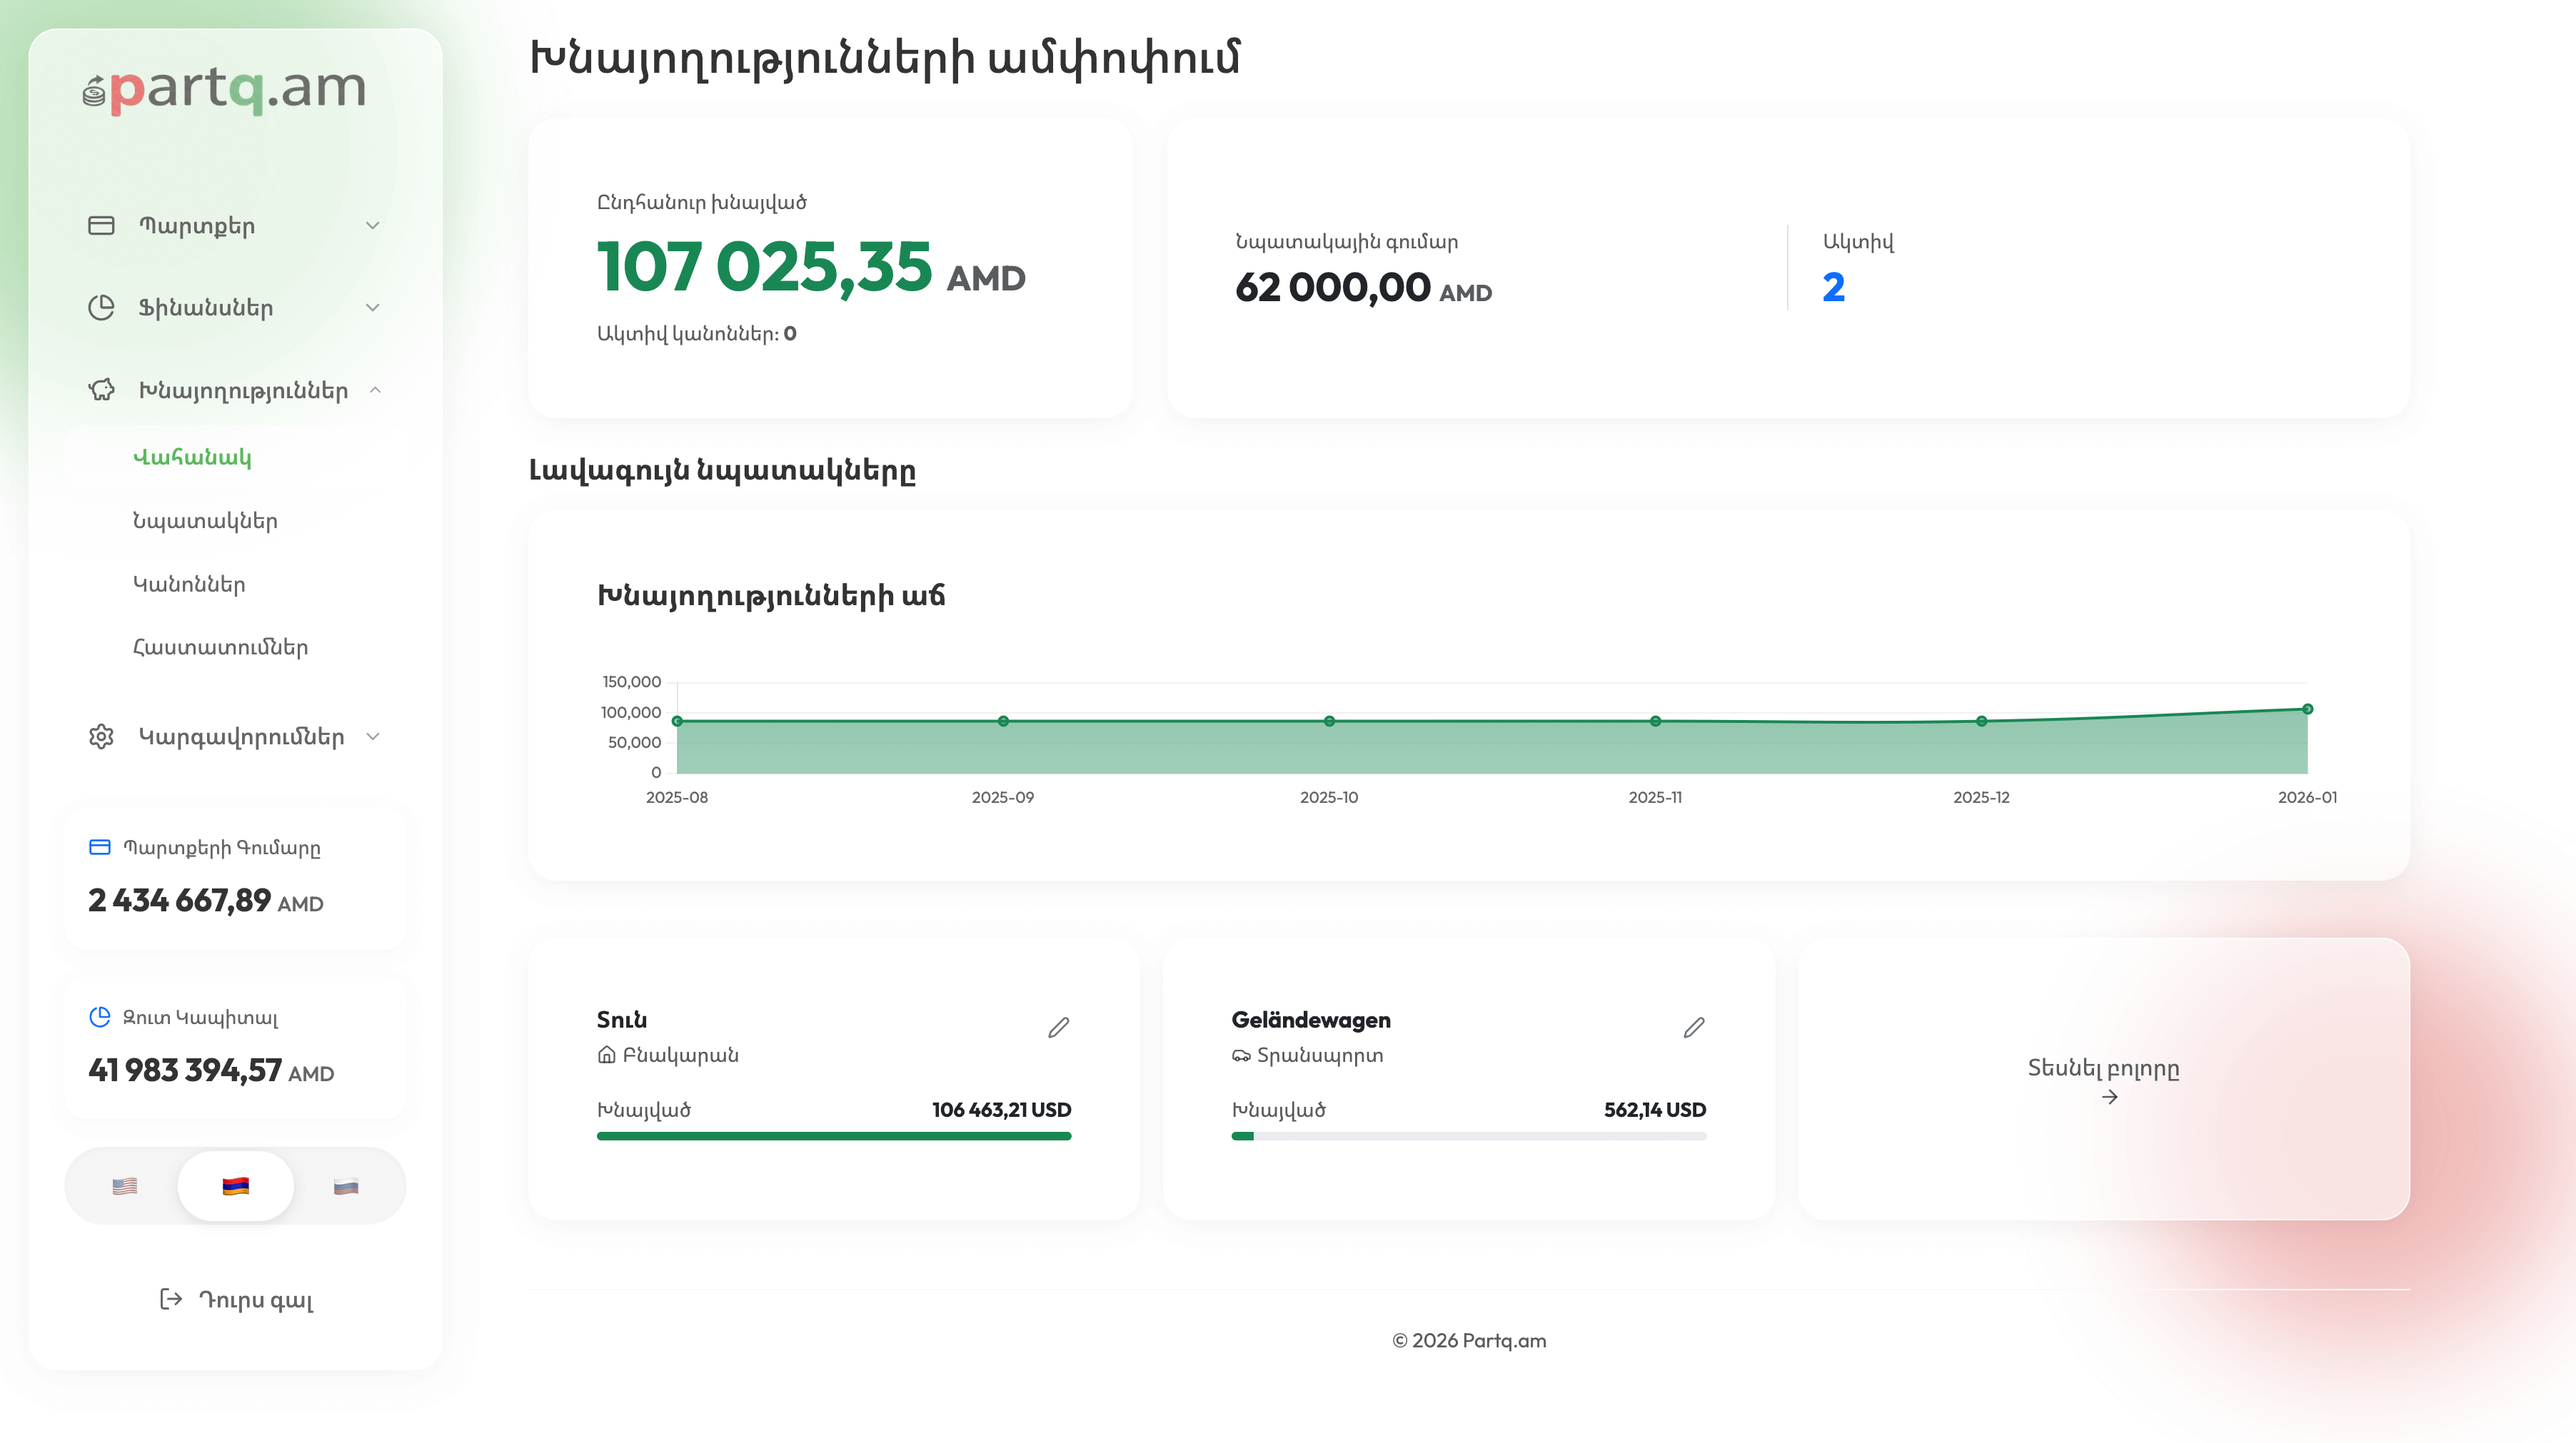
Task: Click Դուրս գալ to log out
Action: point(256,1299)
